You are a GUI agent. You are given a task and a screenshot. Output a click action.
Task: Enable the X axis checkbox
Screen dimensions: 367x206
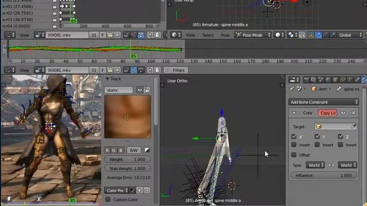point(294,136)
